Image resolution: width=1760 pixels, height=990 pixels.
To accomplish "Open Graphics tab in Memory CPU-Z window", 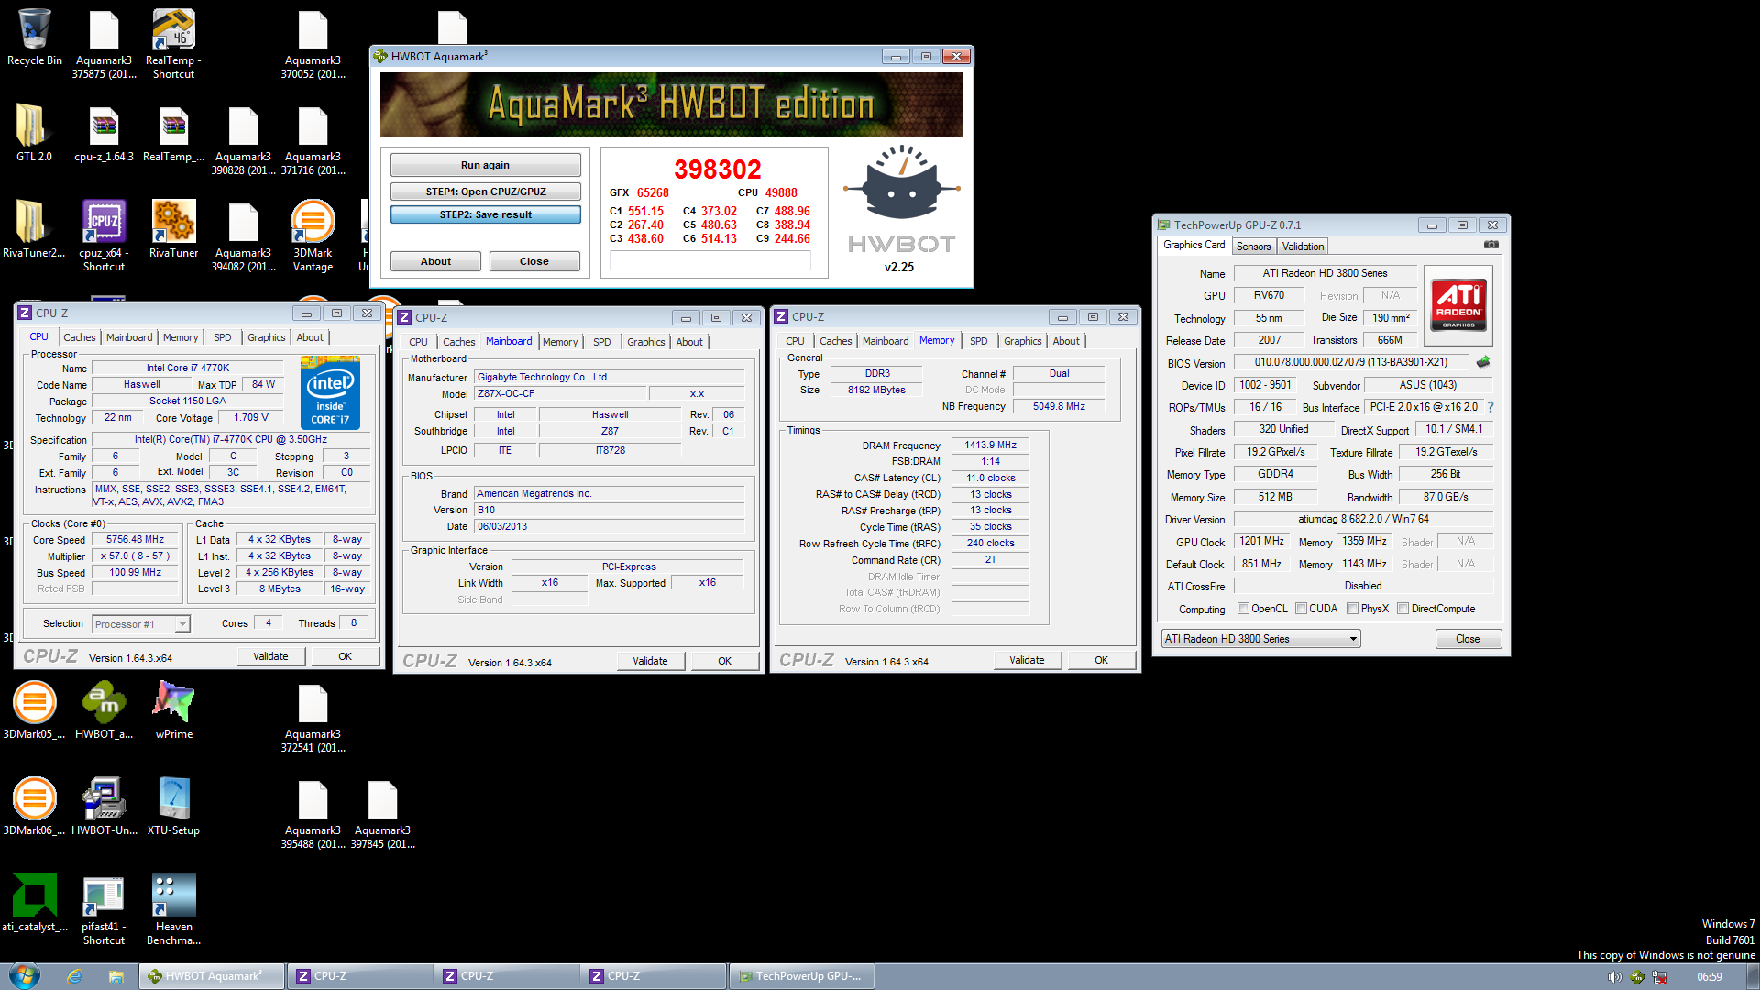I will (1022, 341).
